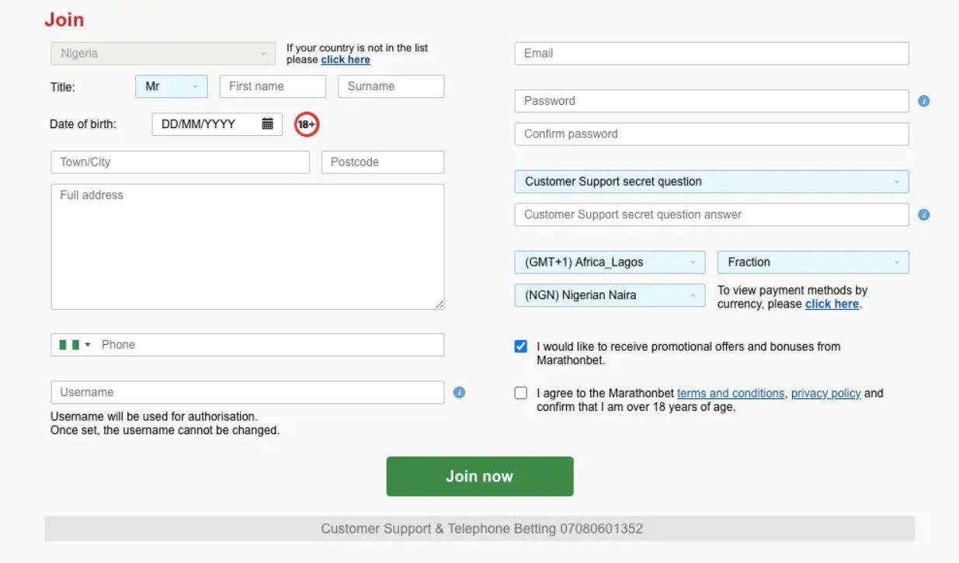Focus the Town/City field
Screen dimensions: 959x563
pyautogui.click(x=180, y=162)
